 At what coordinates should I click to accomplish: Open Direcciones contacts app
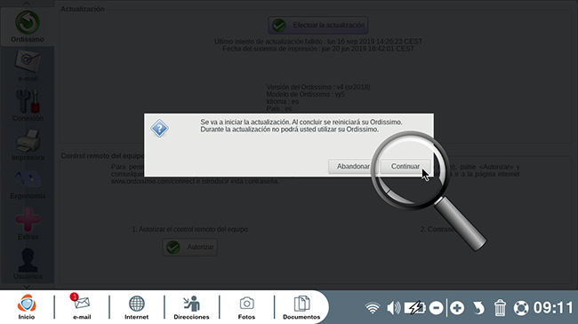(191, 307)
